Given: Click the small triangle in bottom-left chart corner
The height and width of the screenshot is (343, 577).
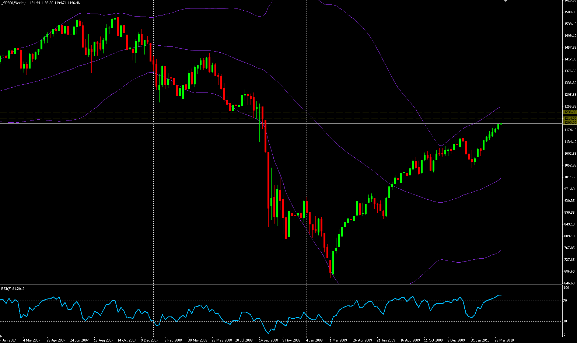Looking at the screenshot, I should pos(1,336).
